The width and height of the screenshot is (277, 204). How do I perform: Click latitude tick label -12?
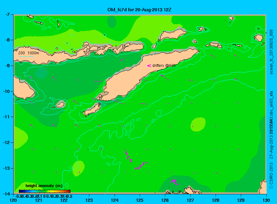pyautogui.click(x=7, y=143)
